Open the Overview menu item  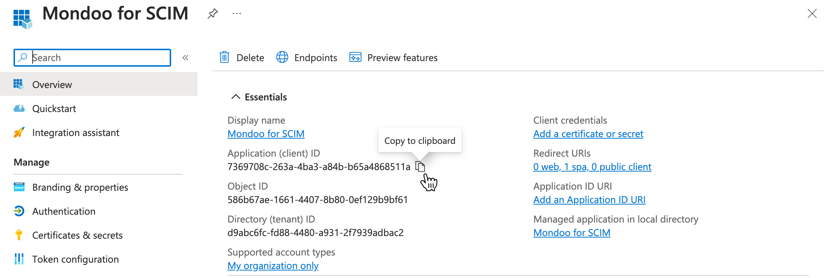(x=52, y=85)
